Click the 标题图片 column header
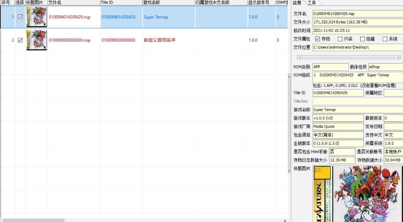 coord(36,3)
